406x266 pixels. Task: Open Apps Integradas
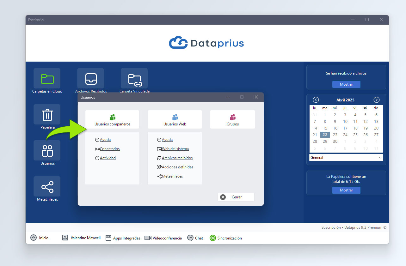pyautogui.click(x=123, y=238)
